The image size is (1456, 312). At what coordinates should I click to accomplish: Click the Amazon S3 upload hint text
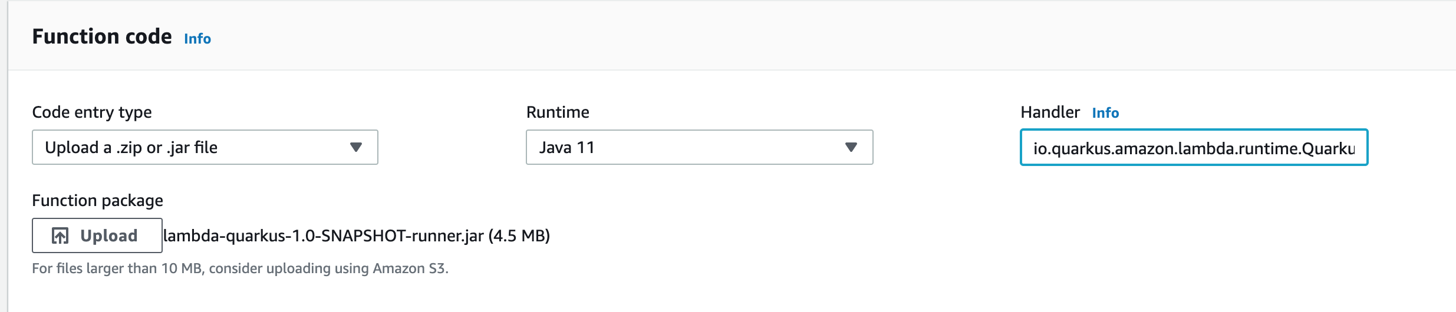coord(240,268)
